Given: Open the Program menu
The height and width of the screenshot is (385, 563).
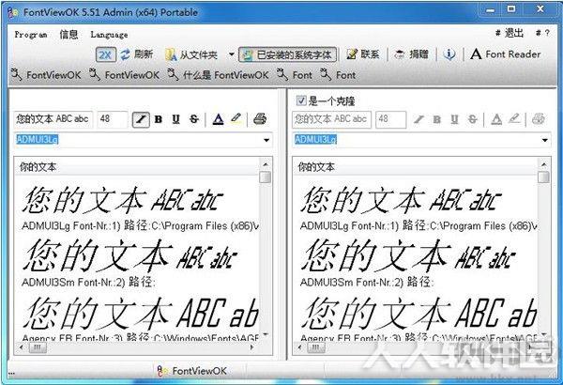Looking at the screenshot, I should pos(31,35).
